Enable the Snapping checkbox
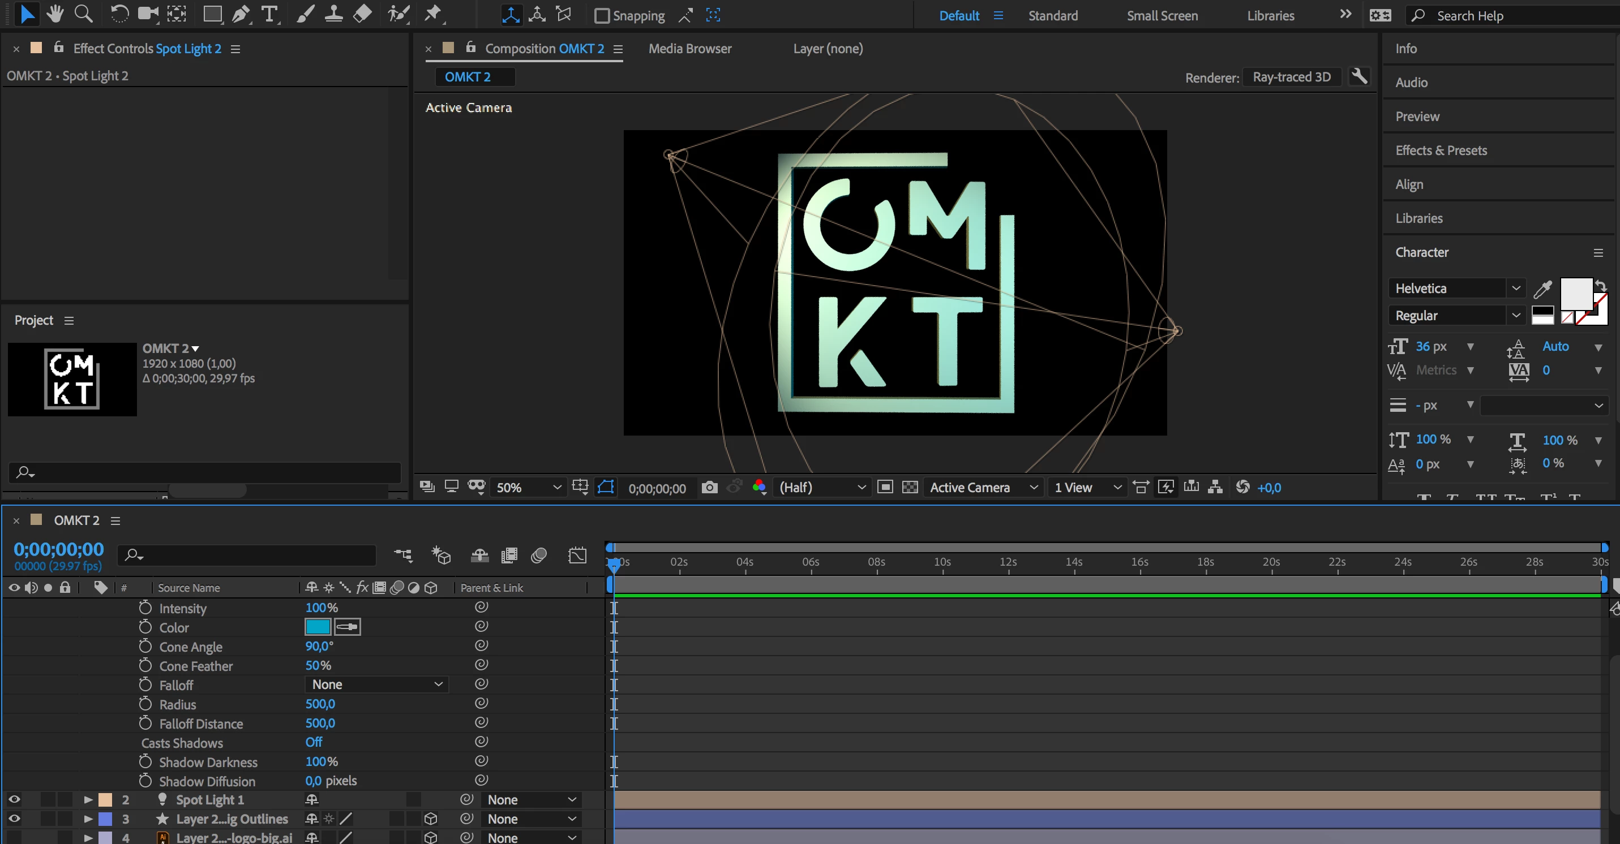The height and width of the screenshot is (844, 1620). (x=602, y=16)
